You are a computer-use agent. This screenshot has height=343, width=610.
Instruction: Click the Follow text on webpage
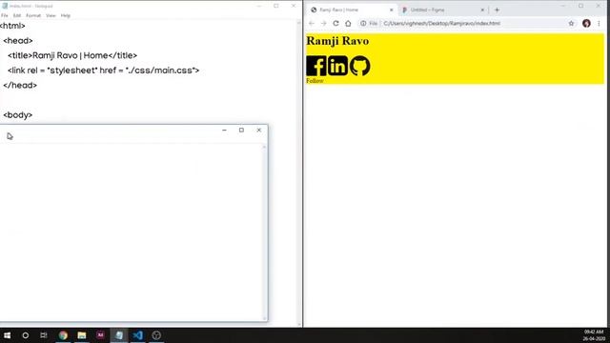[315, 80]
